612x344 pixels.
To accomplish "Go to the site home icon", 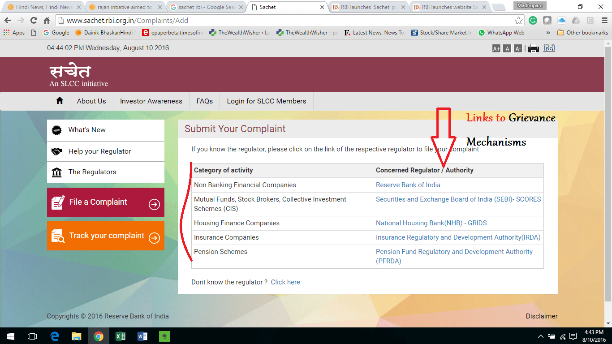I will tap(60, 101).
